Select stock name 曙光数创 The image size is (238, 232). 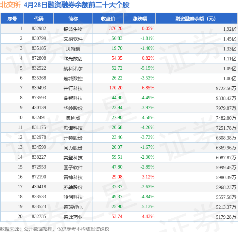(x=73, y=59)
